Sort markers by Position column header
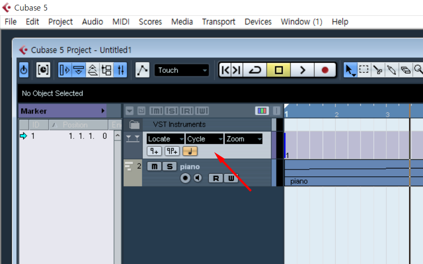This screenshot has width=423, height=264. pyautogui.click(x=78, y=125)
